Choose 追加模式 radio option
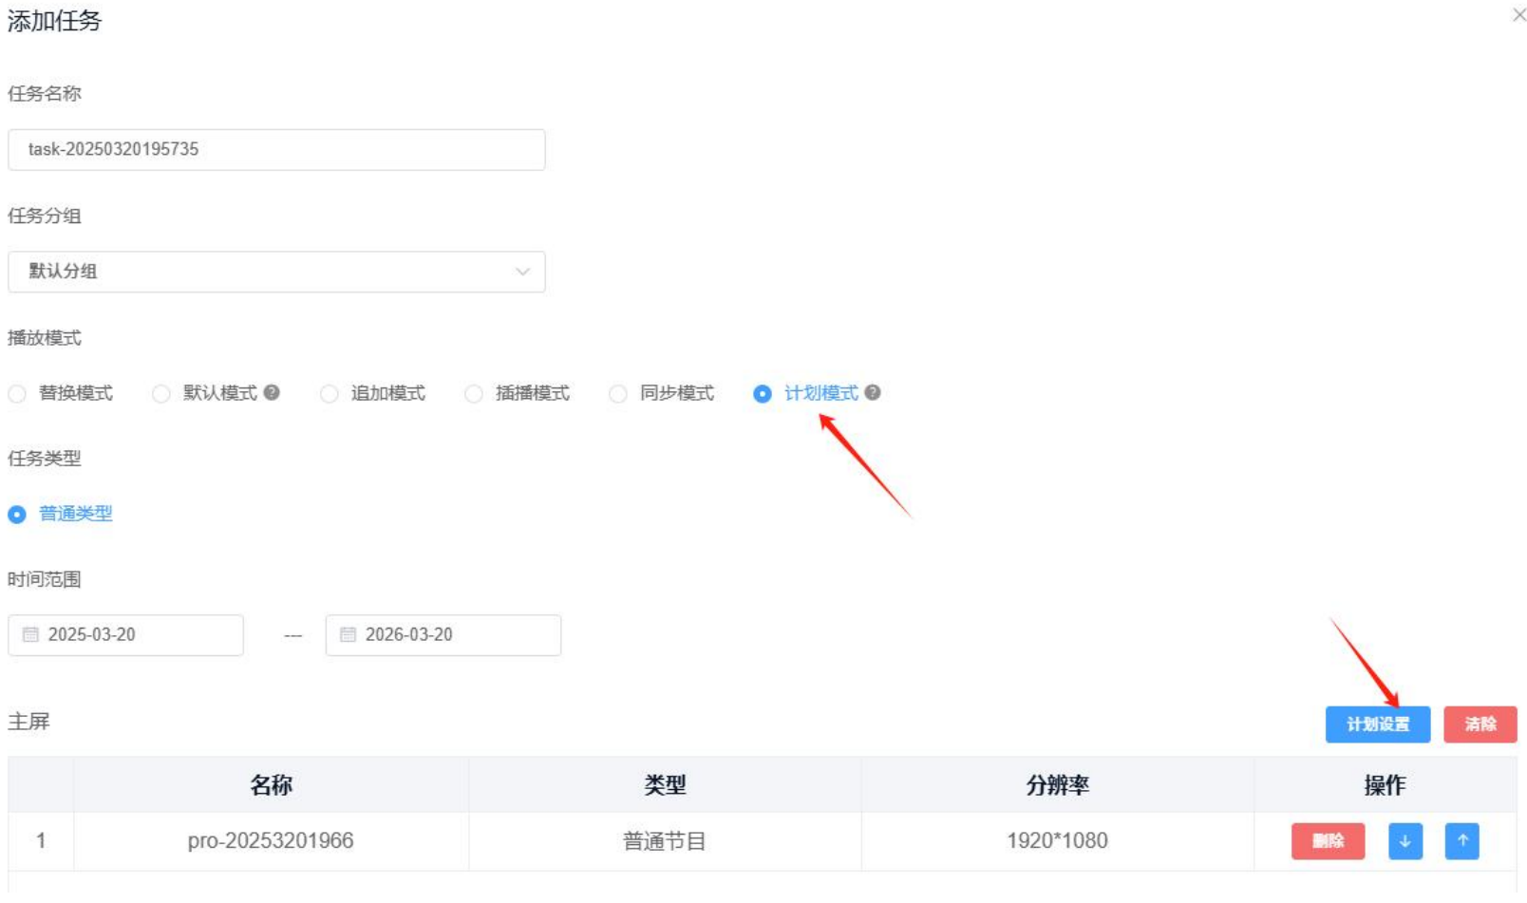The image size is (1527, 903). click(x=330, y=394)
